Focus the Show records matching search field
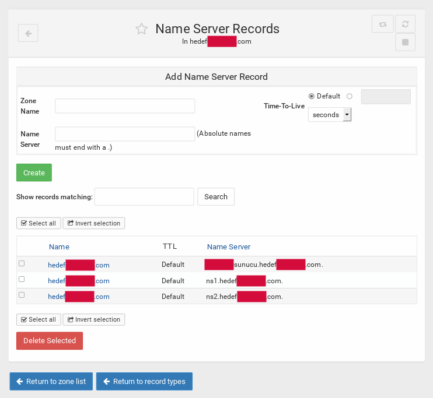Image resolution: width=433 pixels, height=398 pixels. (x=144, y=197)
